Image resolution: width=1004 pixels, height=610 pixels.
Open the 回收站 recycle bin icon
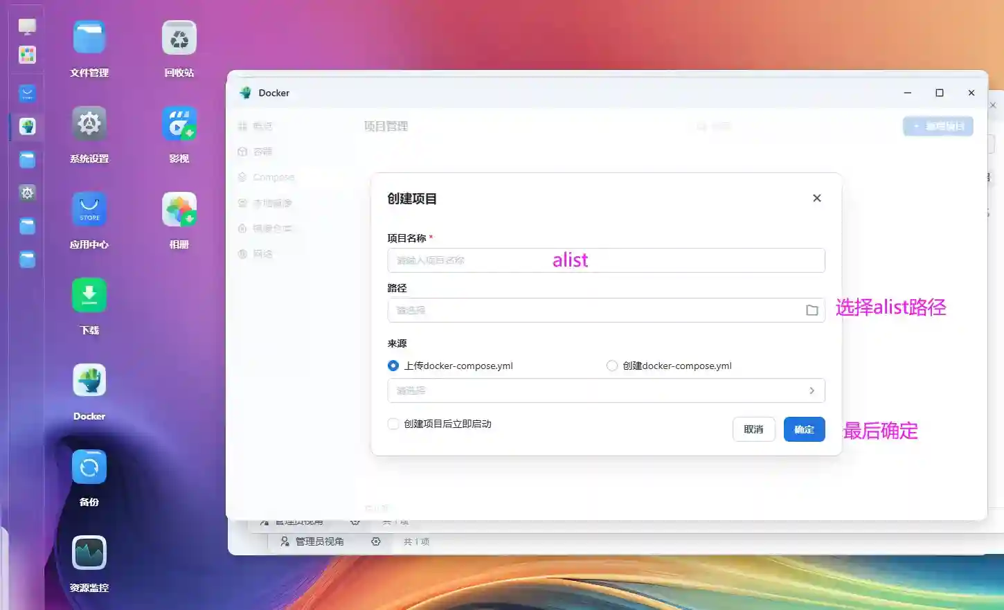[179, 38]
